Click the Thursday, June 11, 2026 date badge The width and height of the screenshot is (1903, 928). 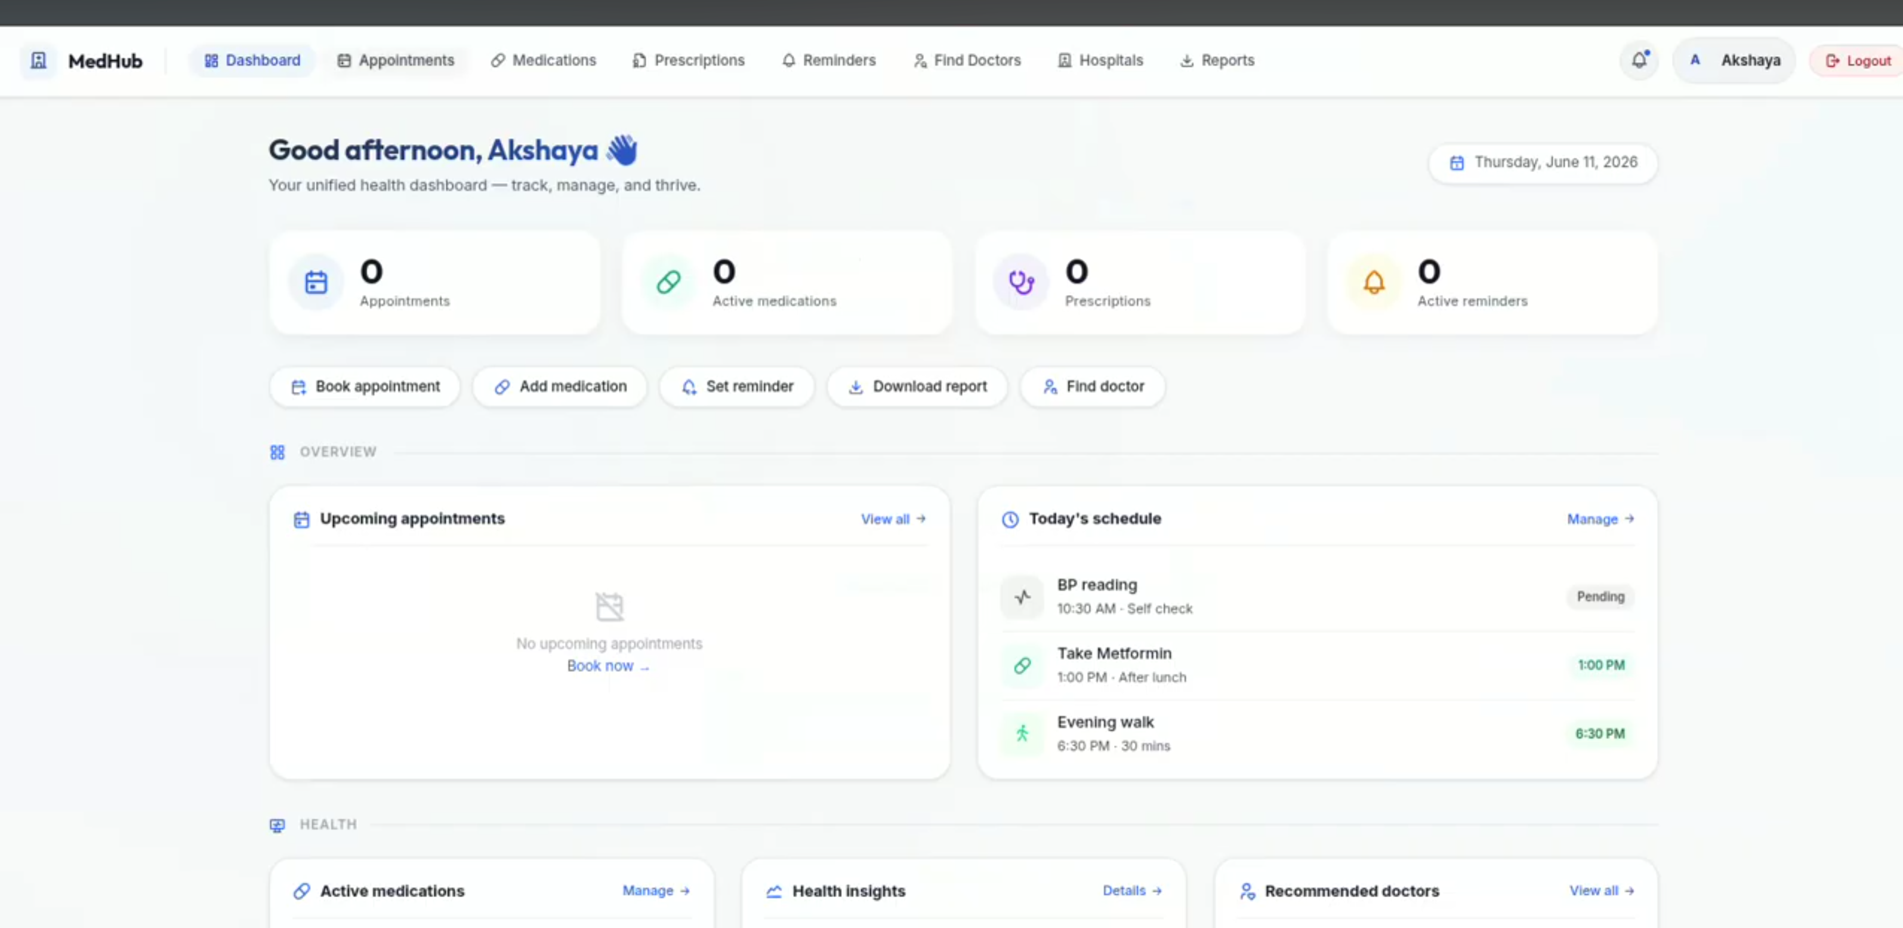[1543, 162]
